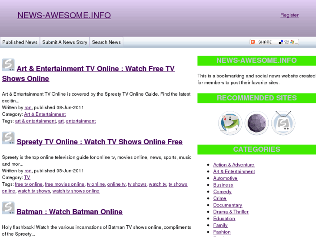Click the Spreety icon beside Spreety TV Online story
This screenshot has height=237, width=316.
coord(8,138)
